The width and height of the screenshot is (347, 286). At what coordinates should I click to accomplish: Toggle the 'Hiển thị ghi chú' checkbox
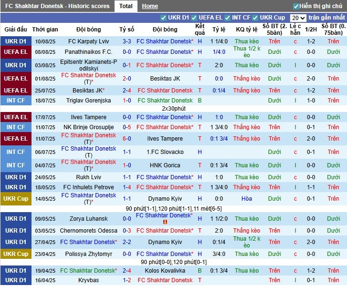[296, 6]
